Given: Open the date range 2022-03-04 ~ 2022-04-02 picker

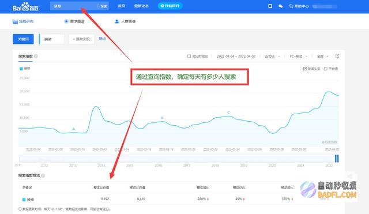Looking at the screenshot, I should (236, 57).
